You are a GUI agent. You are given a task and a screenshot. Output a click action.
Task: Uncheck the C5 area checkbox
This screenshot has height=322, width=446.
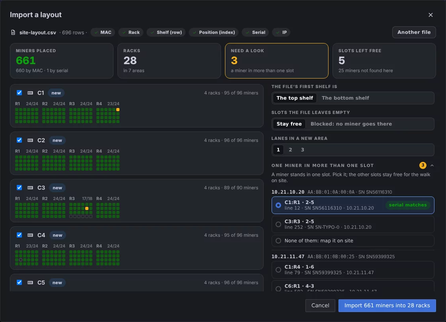pyautogui.click(x=19, y=283)
